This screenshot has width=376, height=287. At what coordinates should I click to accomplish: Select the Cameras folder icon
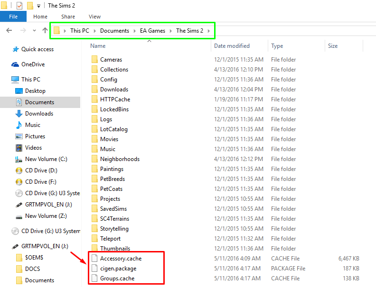point(94,59)
